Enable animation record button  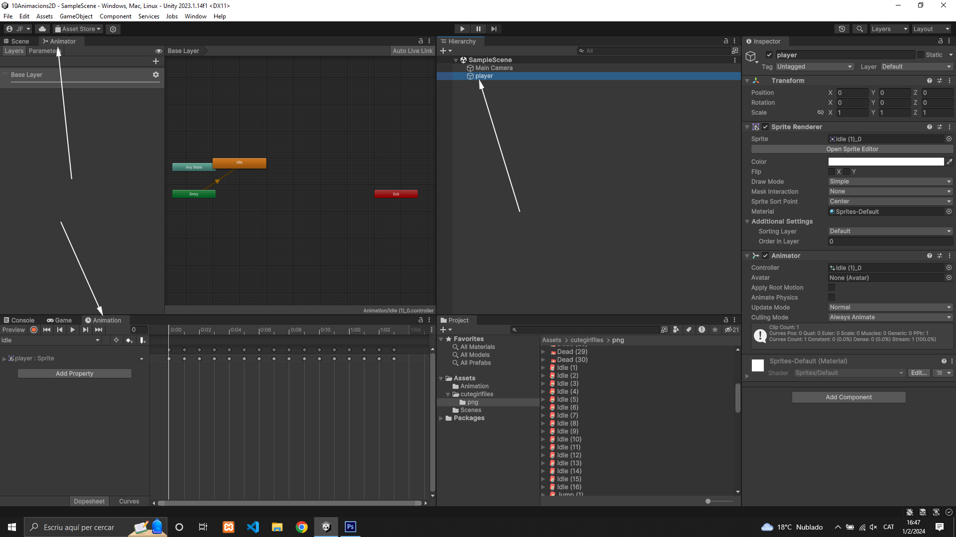click(x=34, y=330)
